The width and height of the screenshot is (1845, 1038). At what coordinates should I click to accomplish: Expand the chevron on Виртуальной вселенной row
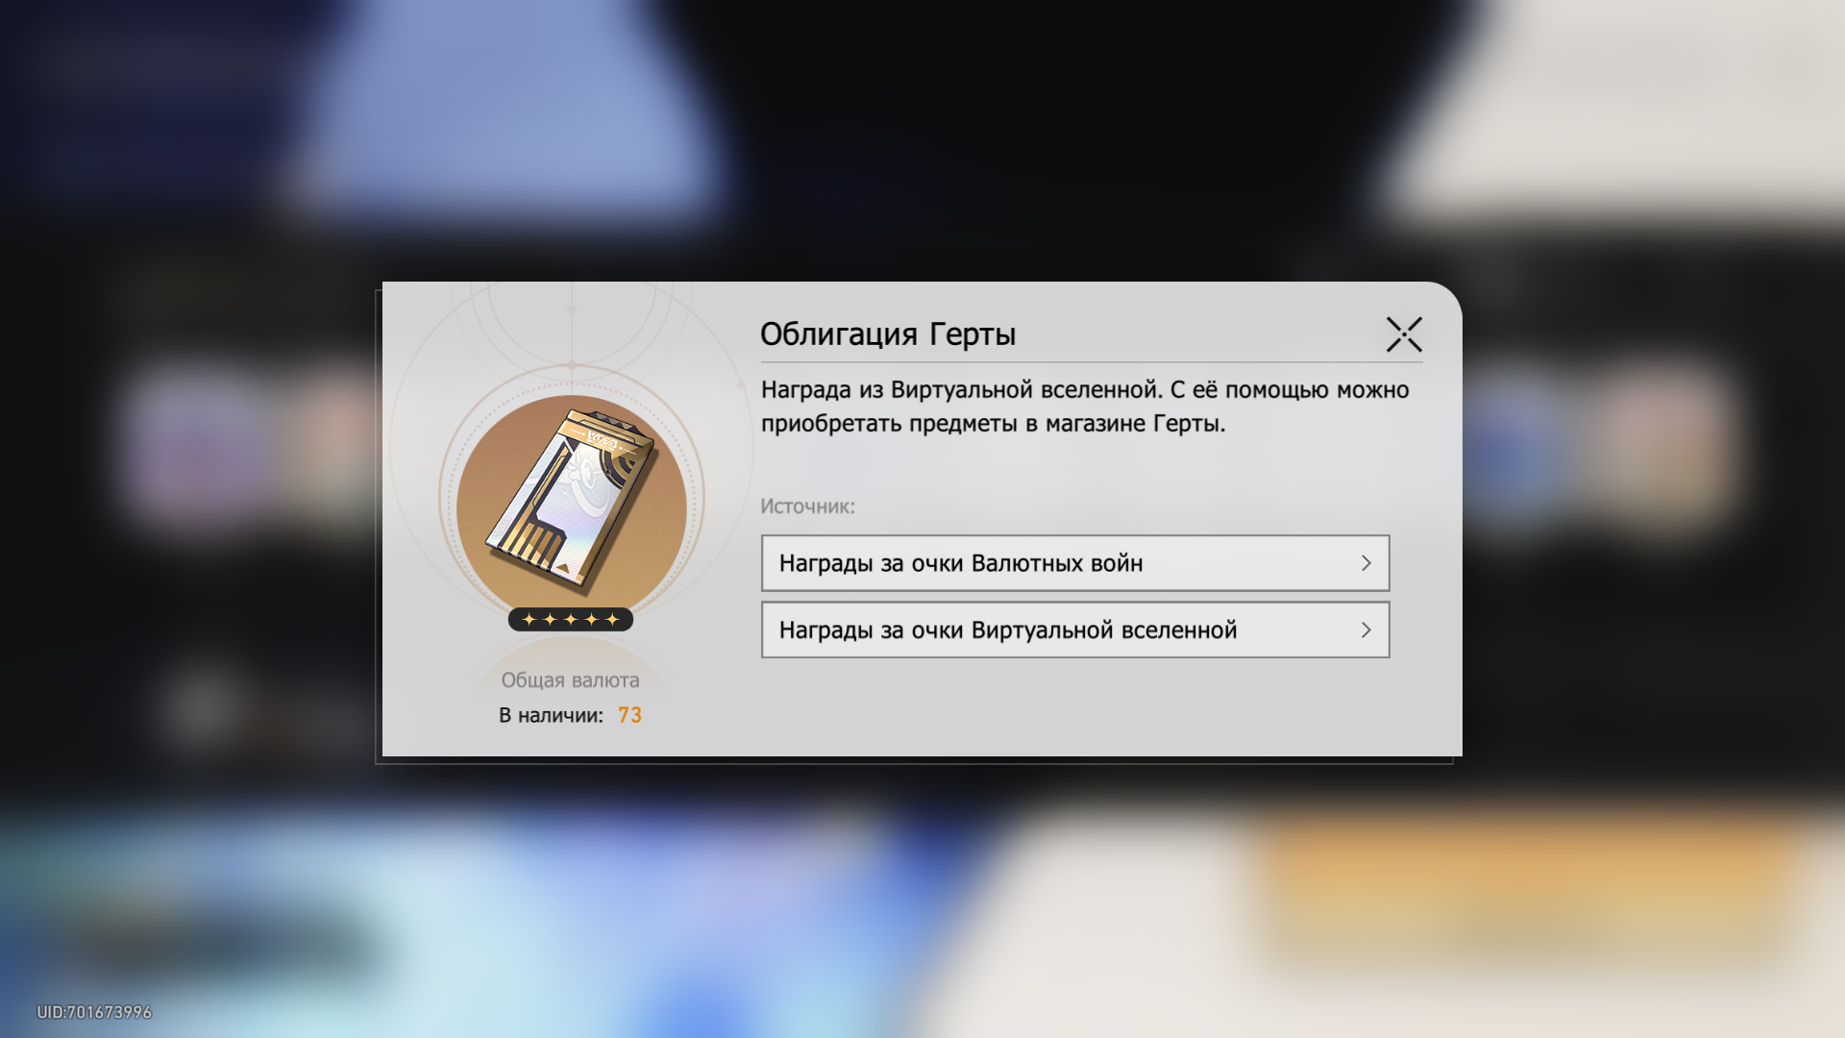coord(1365,630)
